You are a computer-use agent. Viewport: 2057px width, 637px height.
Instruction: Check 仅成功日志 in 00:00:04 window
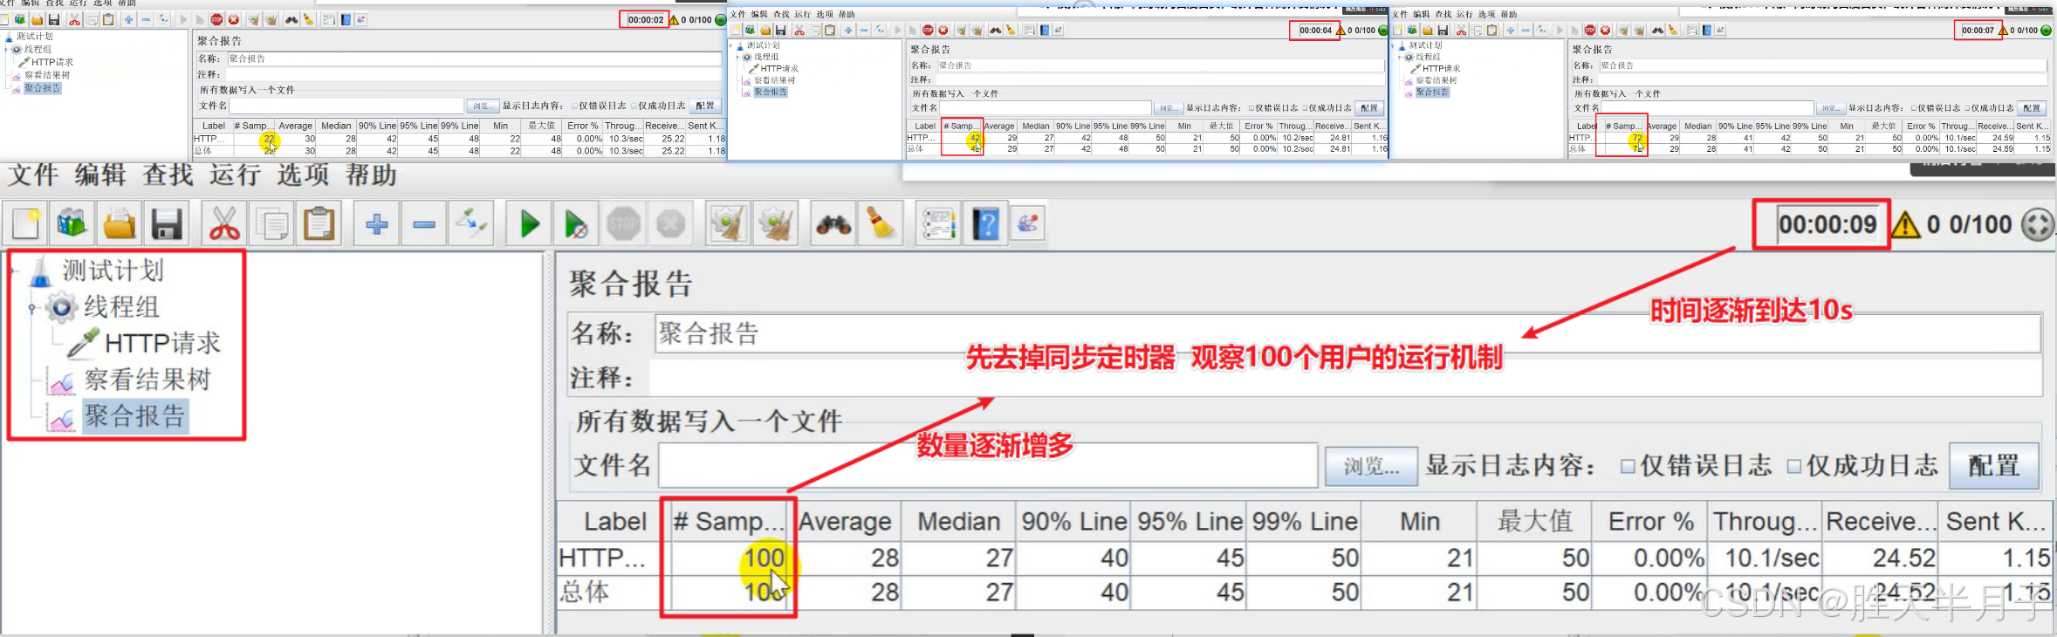coord(1305,108)
